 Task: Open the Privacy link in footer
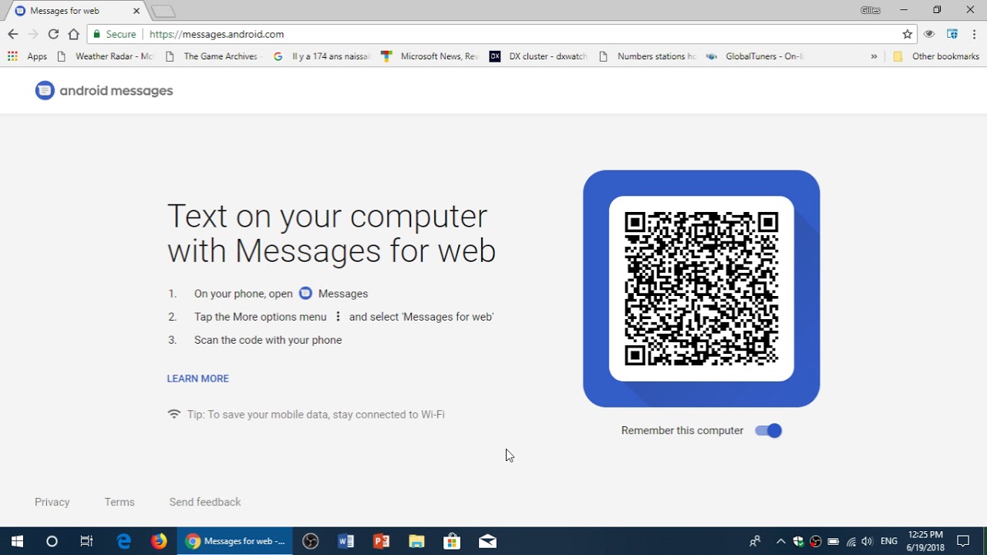click(52, 502)
